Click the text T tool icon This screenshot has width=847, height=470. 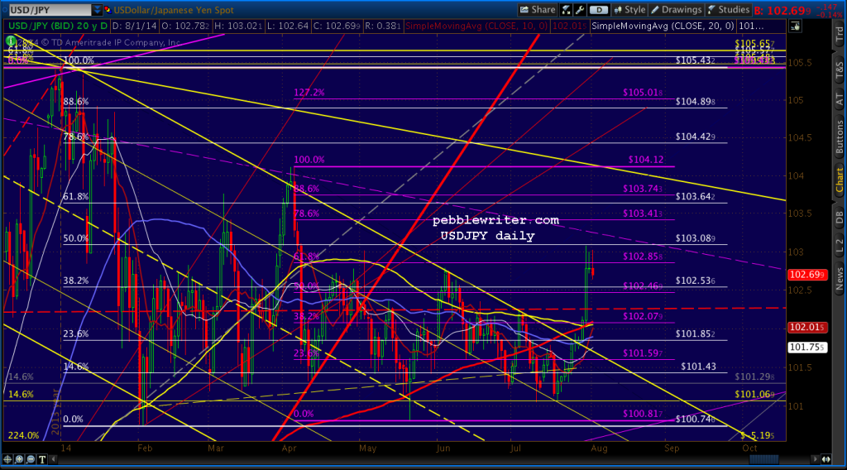click(x=42, y=459)
